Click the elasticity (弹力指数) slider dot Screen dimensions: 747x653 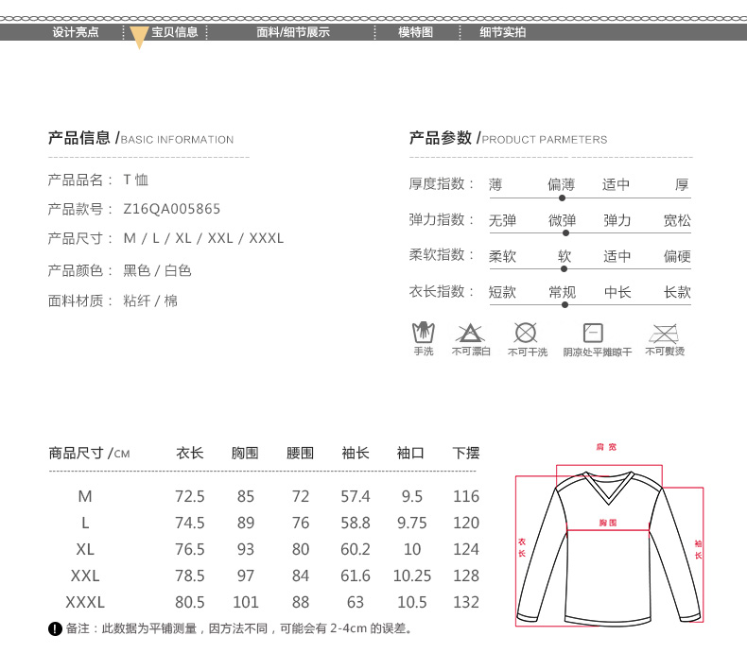pos(565,232)
